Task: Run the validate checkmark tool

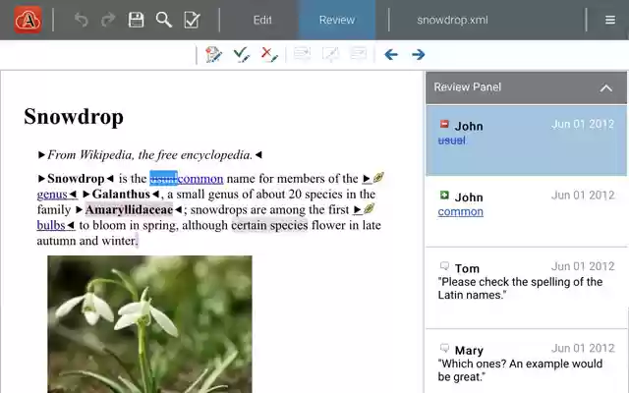Action: click(x=192, y=20)
